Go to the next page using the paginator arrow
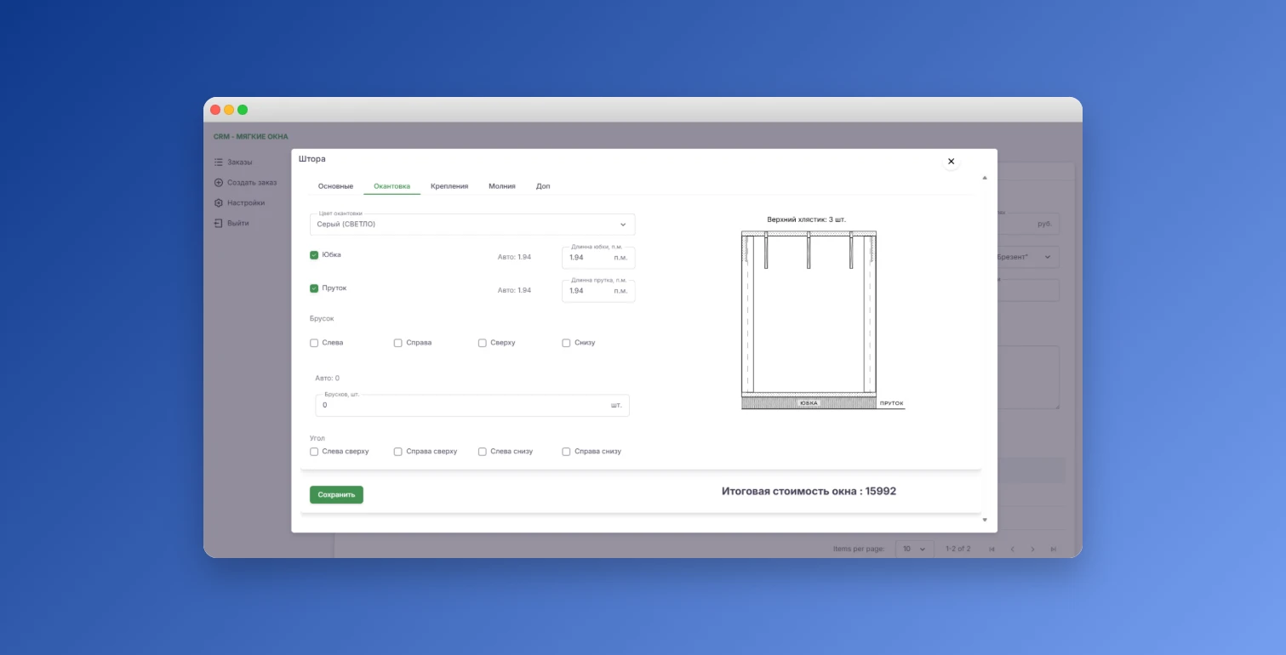The height and width of the screenshot is (655, 1286). (1032, 550)
